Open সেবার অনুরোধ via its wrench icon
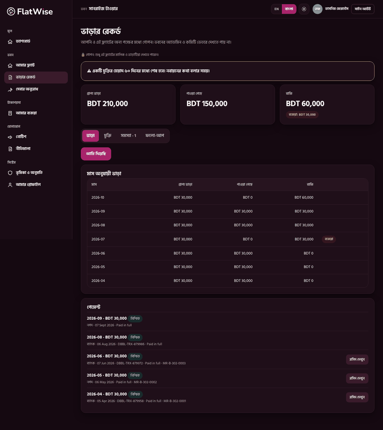383x430 pixels. pyautogui.click(x=10, y=89)
